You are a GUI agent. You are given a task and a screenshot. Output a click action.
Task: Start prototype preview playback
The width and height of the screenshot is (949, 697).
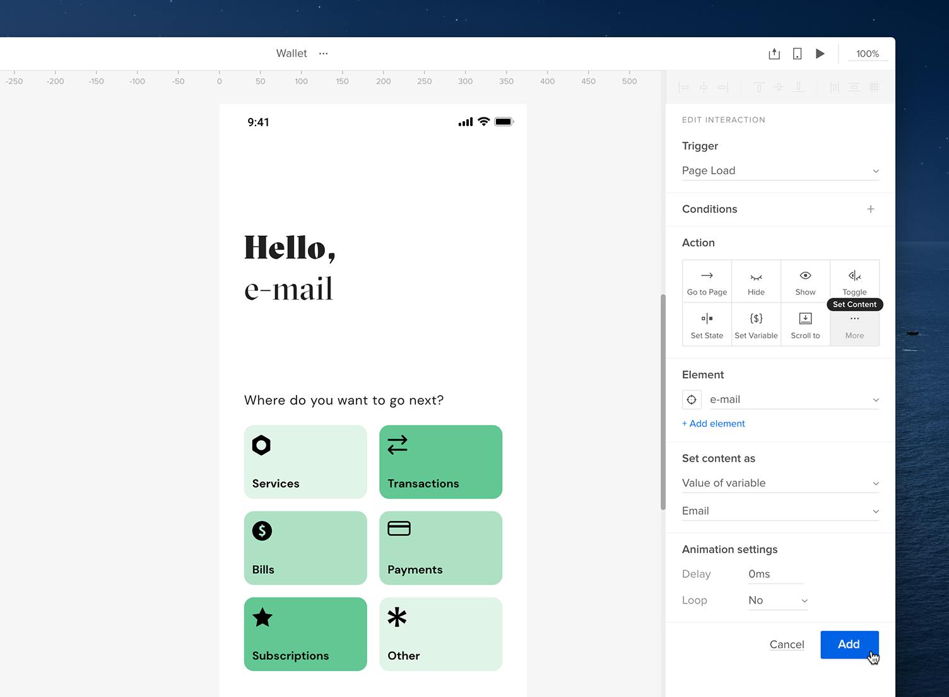pyautogui.click(x=820, y=54)
